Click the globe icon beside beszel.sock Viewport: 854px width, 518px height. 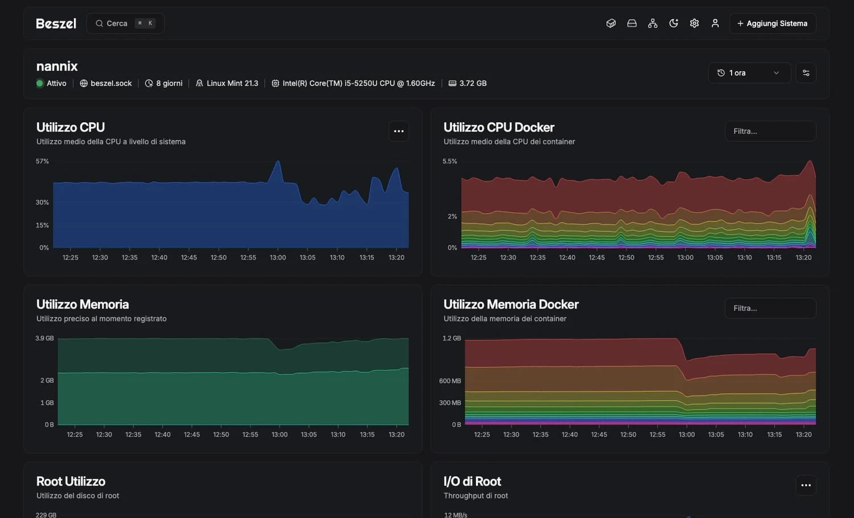(84, 83)
